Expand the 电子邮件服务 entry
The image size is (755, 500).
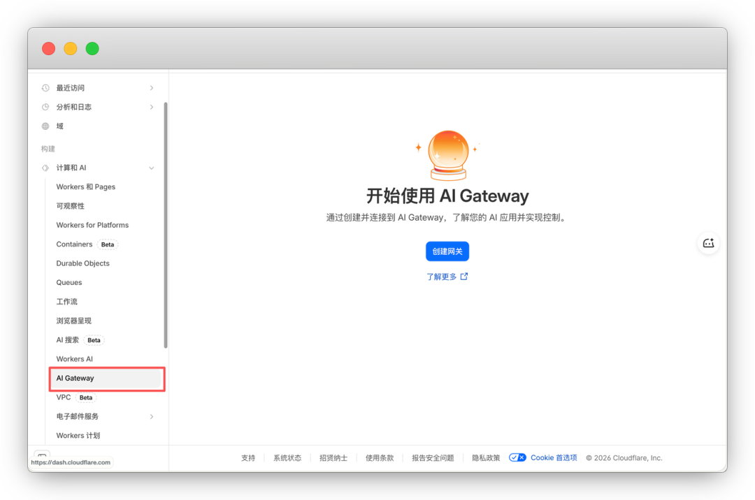click(x=152, y=416)
